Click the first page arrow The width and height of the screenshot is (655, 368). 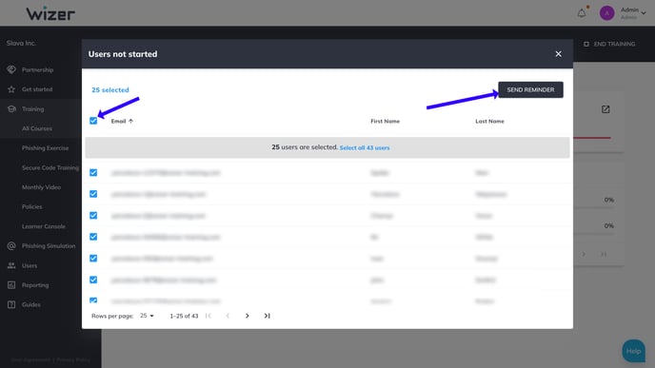(208, 316)
